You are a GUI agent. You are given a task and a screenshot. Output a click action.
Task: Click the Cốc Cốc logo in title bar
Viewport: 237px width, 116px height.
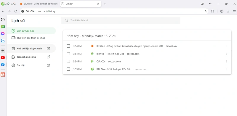tap(9, 4)
